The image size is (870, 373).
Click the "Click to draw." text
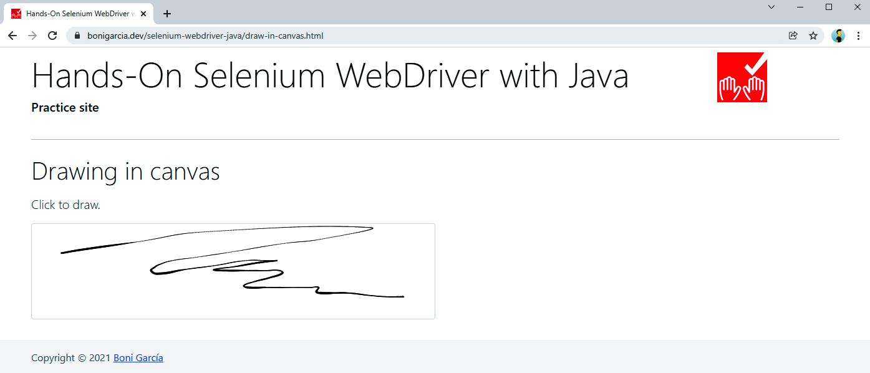[x=65, y=205]
